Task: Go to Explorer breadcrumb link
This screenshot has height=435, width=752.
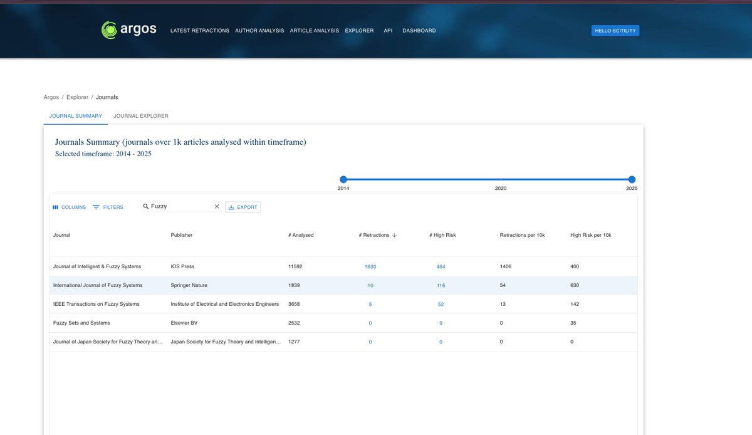Action: 77,97
